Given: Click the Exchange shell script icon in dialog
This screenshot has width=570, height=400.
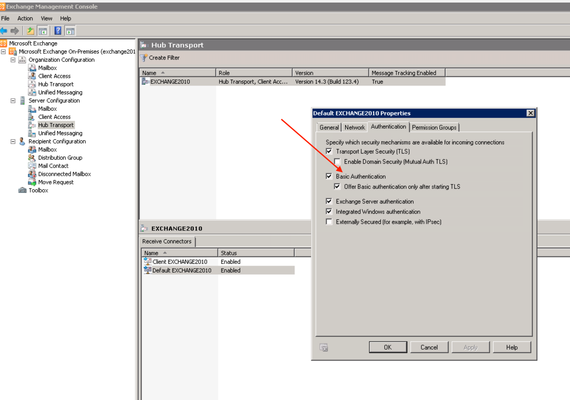Looking at the screenshot, I should (x=323, y=347).
